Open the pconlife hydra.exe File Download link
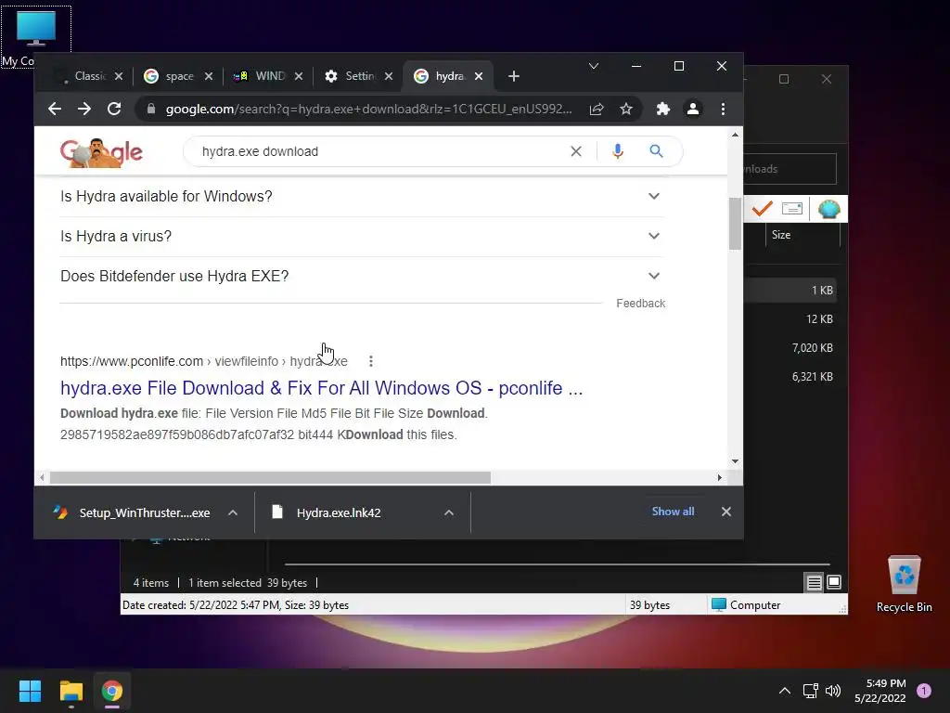The height and width of the screenshot is (713, 950). click(x=321, y=388)
